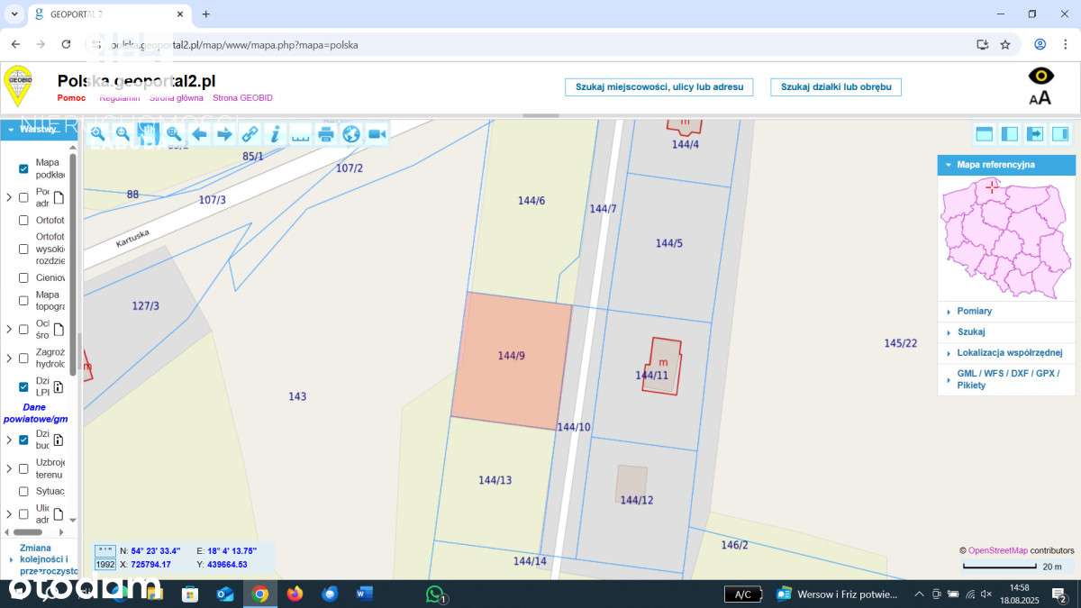The height and width of the screenshot is (608, 1081).
Task: Click the printer icon in map toolbar
Action: [x=326, y=134]
